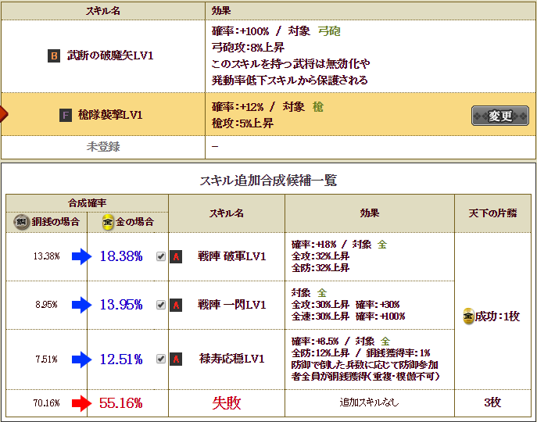The image size is (537, 422).
Task: Click the red marker left of 槍隊襲撃LV1 row
Action: 4,114
